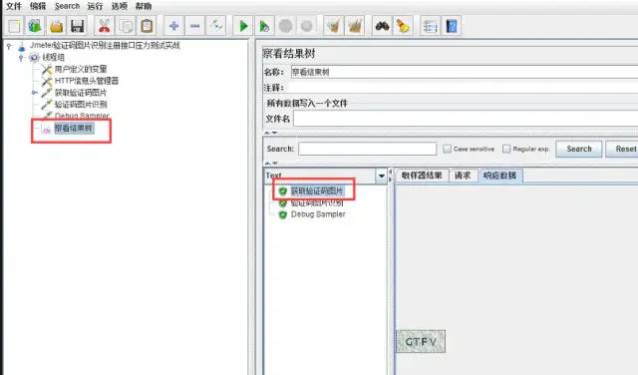This screenshot has width=638, height=375.
Task: Click the Open file folder icon
Action: [56, 26]
